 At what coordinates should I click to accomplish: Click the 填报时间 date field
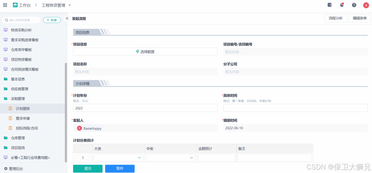pos(295,128)
